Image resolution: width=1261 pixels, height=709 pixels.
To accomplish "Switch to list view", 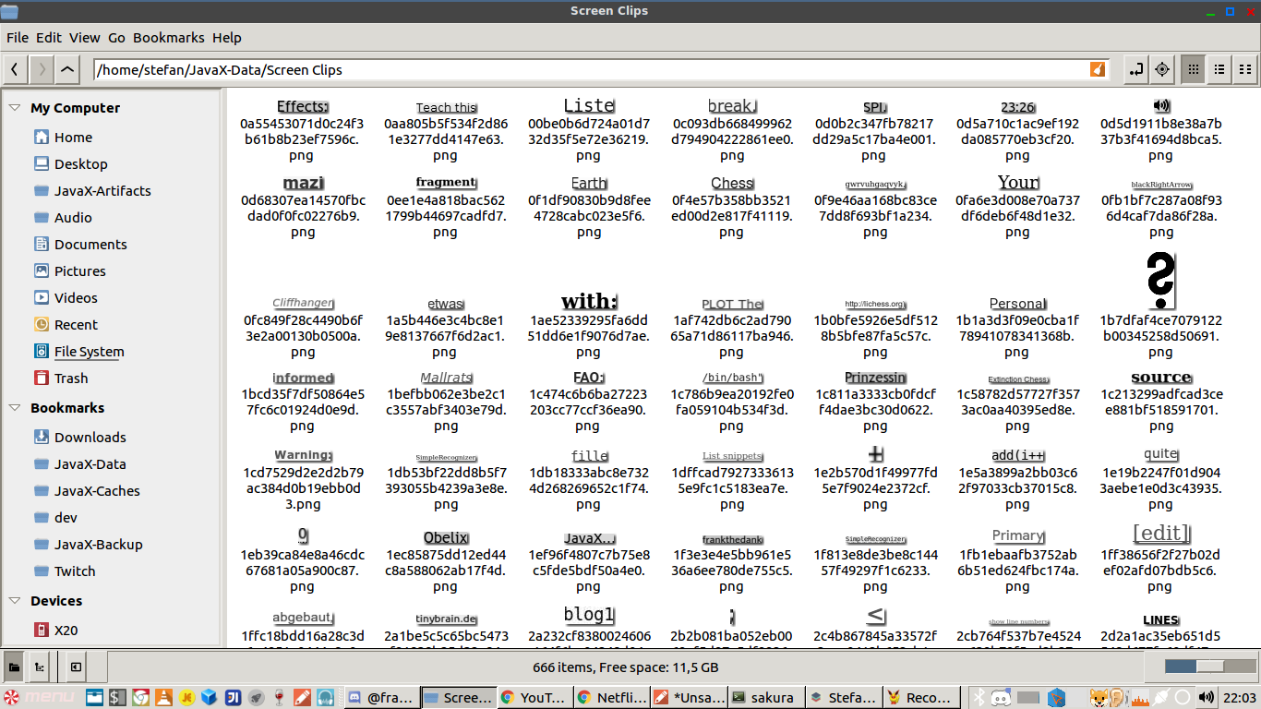I will 1219,69.
